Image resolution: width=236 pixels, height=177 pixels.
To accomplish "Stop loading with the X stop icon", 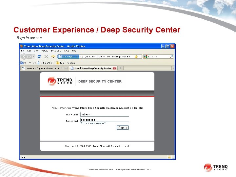I will pos(46,56).
